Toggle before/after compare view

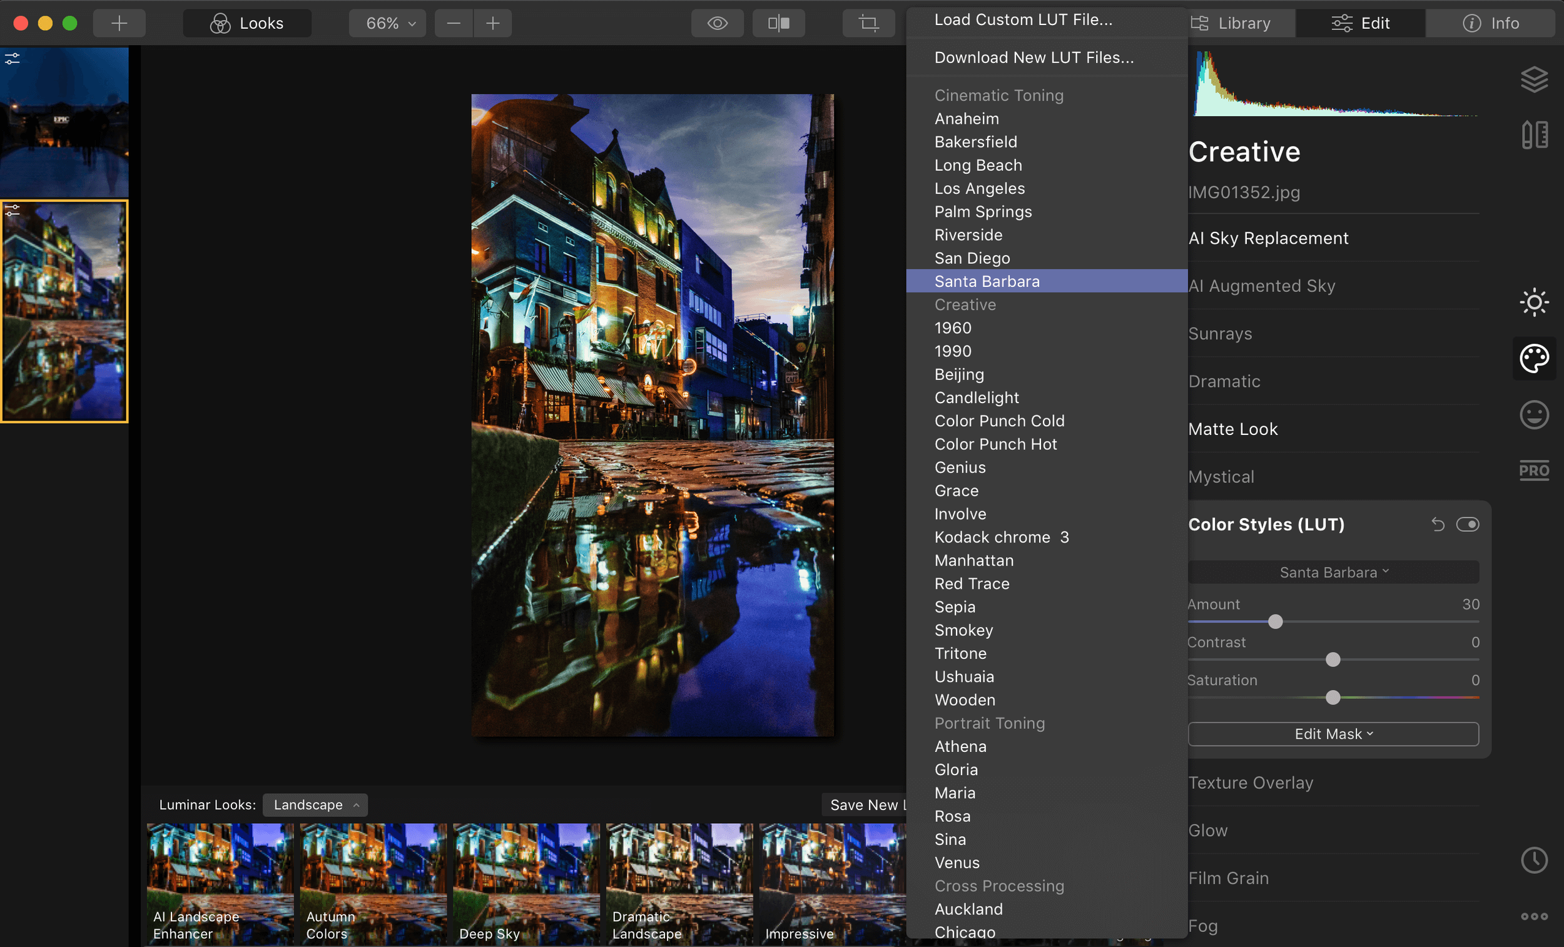point(778,24)
